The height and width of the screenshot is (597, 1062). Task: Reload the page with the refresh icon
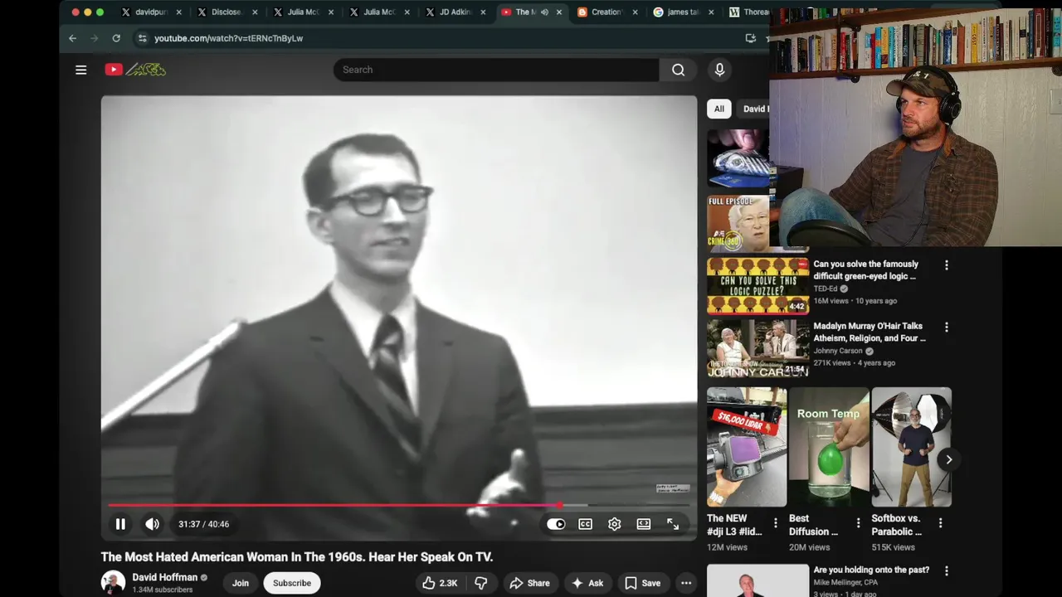(x=116, y=38)
